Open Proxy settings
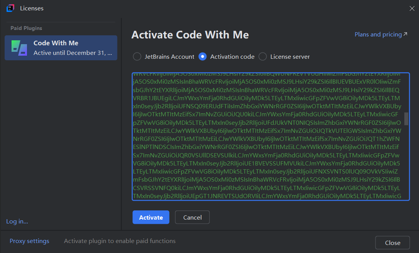 (x=29, y=241)
